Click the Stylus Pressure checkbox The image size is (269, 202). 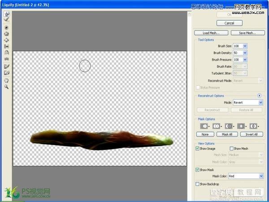(198, 88)
